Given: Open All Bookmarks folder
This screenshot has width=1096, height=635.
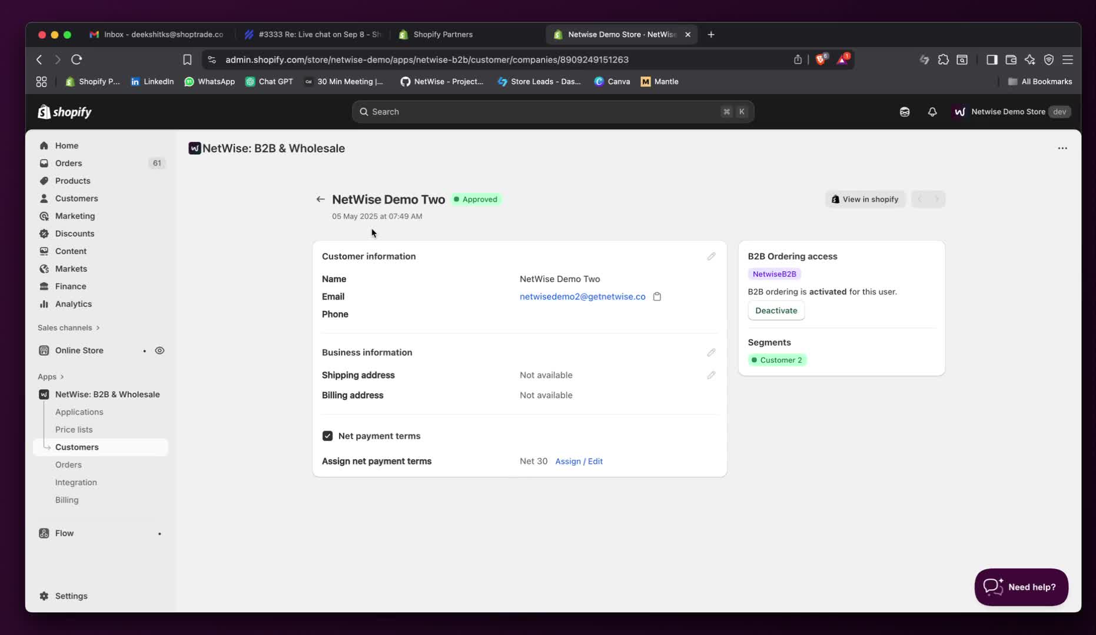Looking at the screenshot, I should (x=1039, y=82).
